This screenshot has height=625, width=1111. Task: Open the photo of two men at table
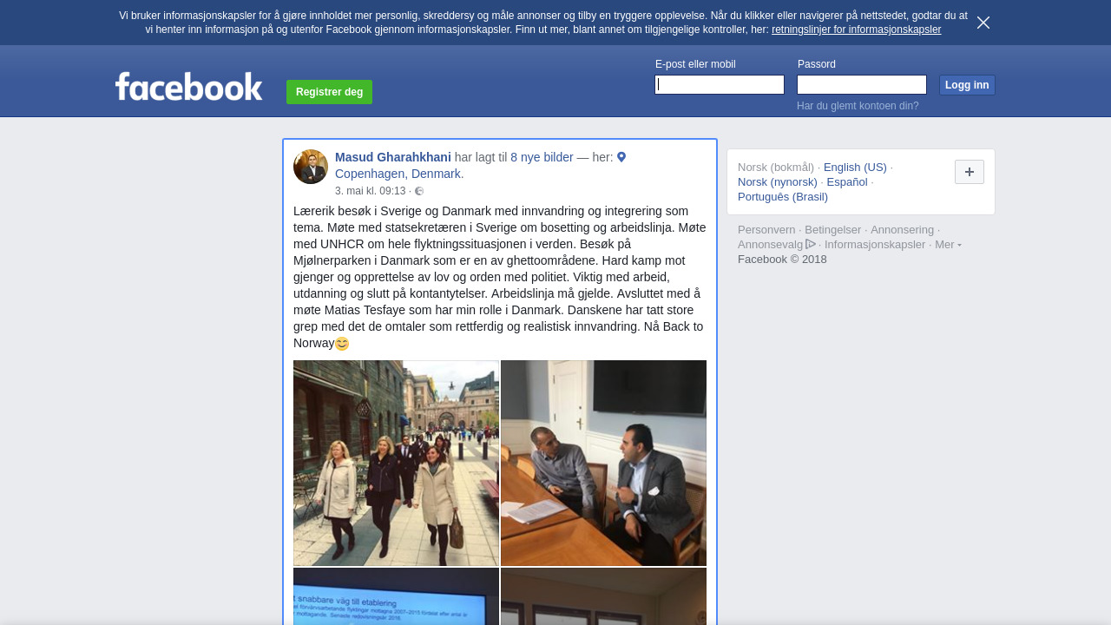coord(603,463)
